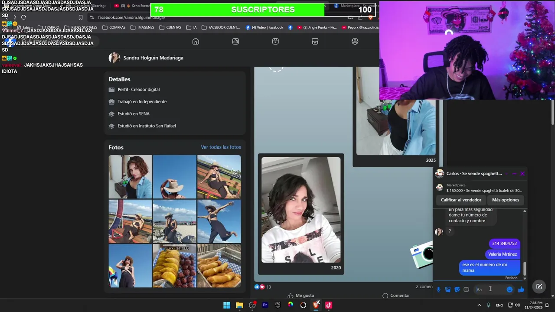Screen dimensions: 555x312
Task: Open photo of woman jumping on beach
Action: (219, 221)
